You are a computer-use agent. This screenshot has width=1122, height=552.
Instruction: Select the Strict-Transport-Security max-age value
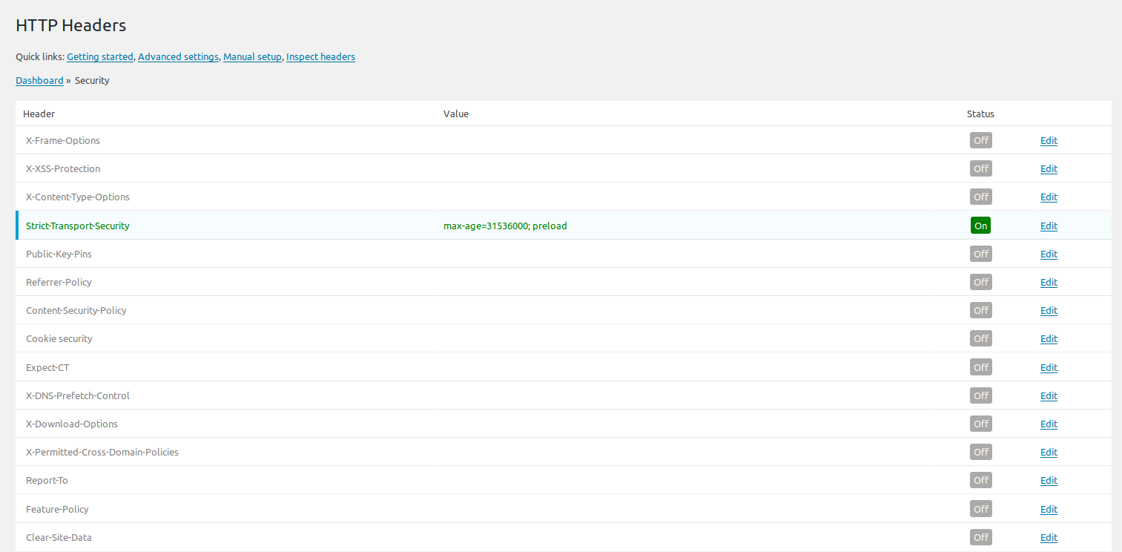click(x=505, y=226)
